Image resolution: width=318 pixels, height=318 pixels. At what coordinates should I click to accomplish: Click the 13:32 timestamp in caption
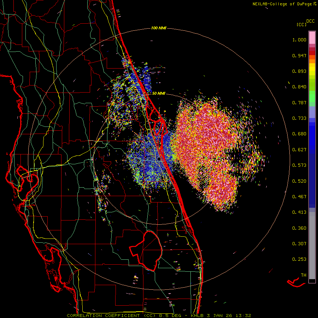click(x=243, y=316)
